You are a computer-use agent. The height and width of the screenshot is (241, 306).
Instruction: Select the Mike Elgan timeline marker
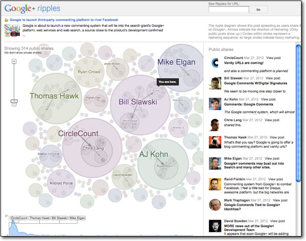pos(77,218)
